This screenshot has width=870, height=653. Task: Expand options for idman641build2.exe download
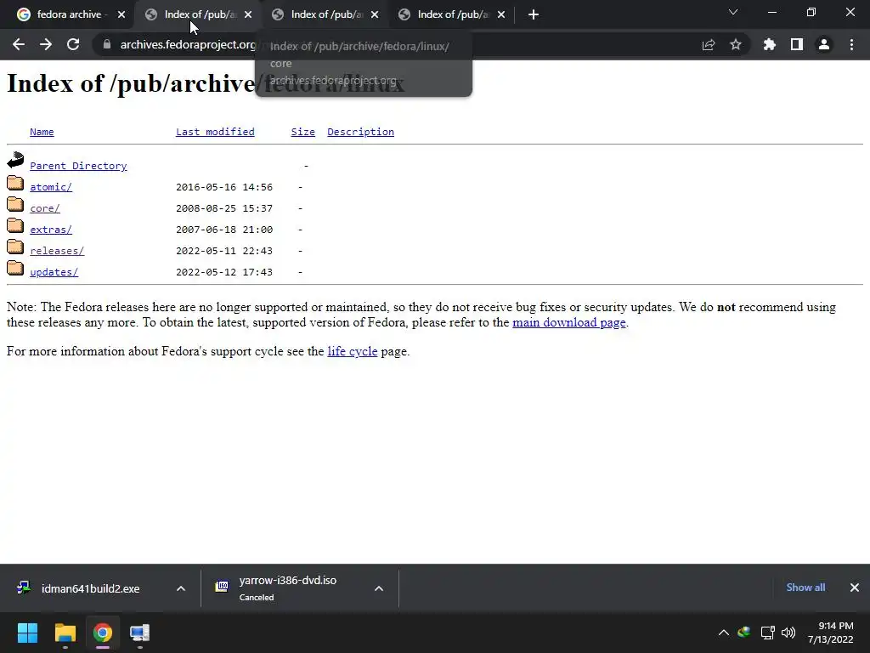181,588
